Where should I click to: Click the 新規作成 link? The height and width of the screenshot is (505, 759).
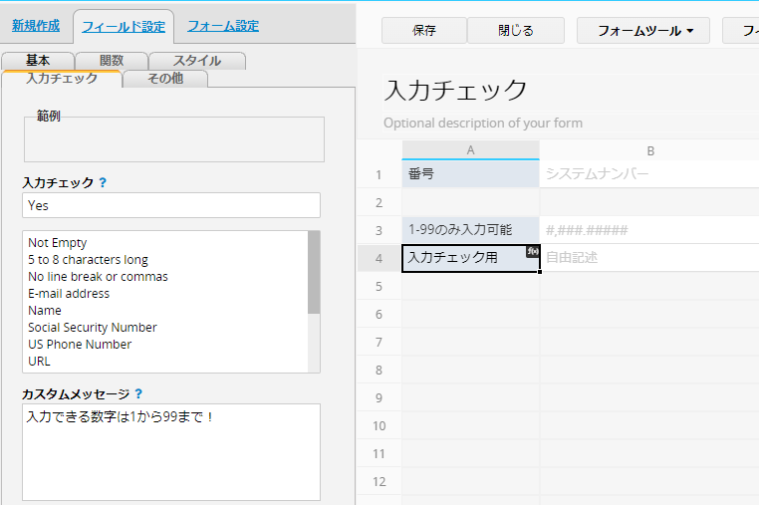(x=36, y=26)
